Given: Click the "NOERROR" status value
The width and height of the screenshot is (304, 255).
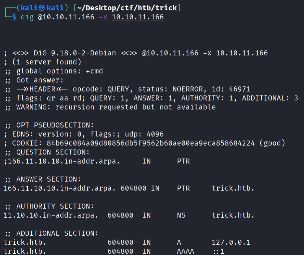Looking at the screenshot, I should pos(188,89).
